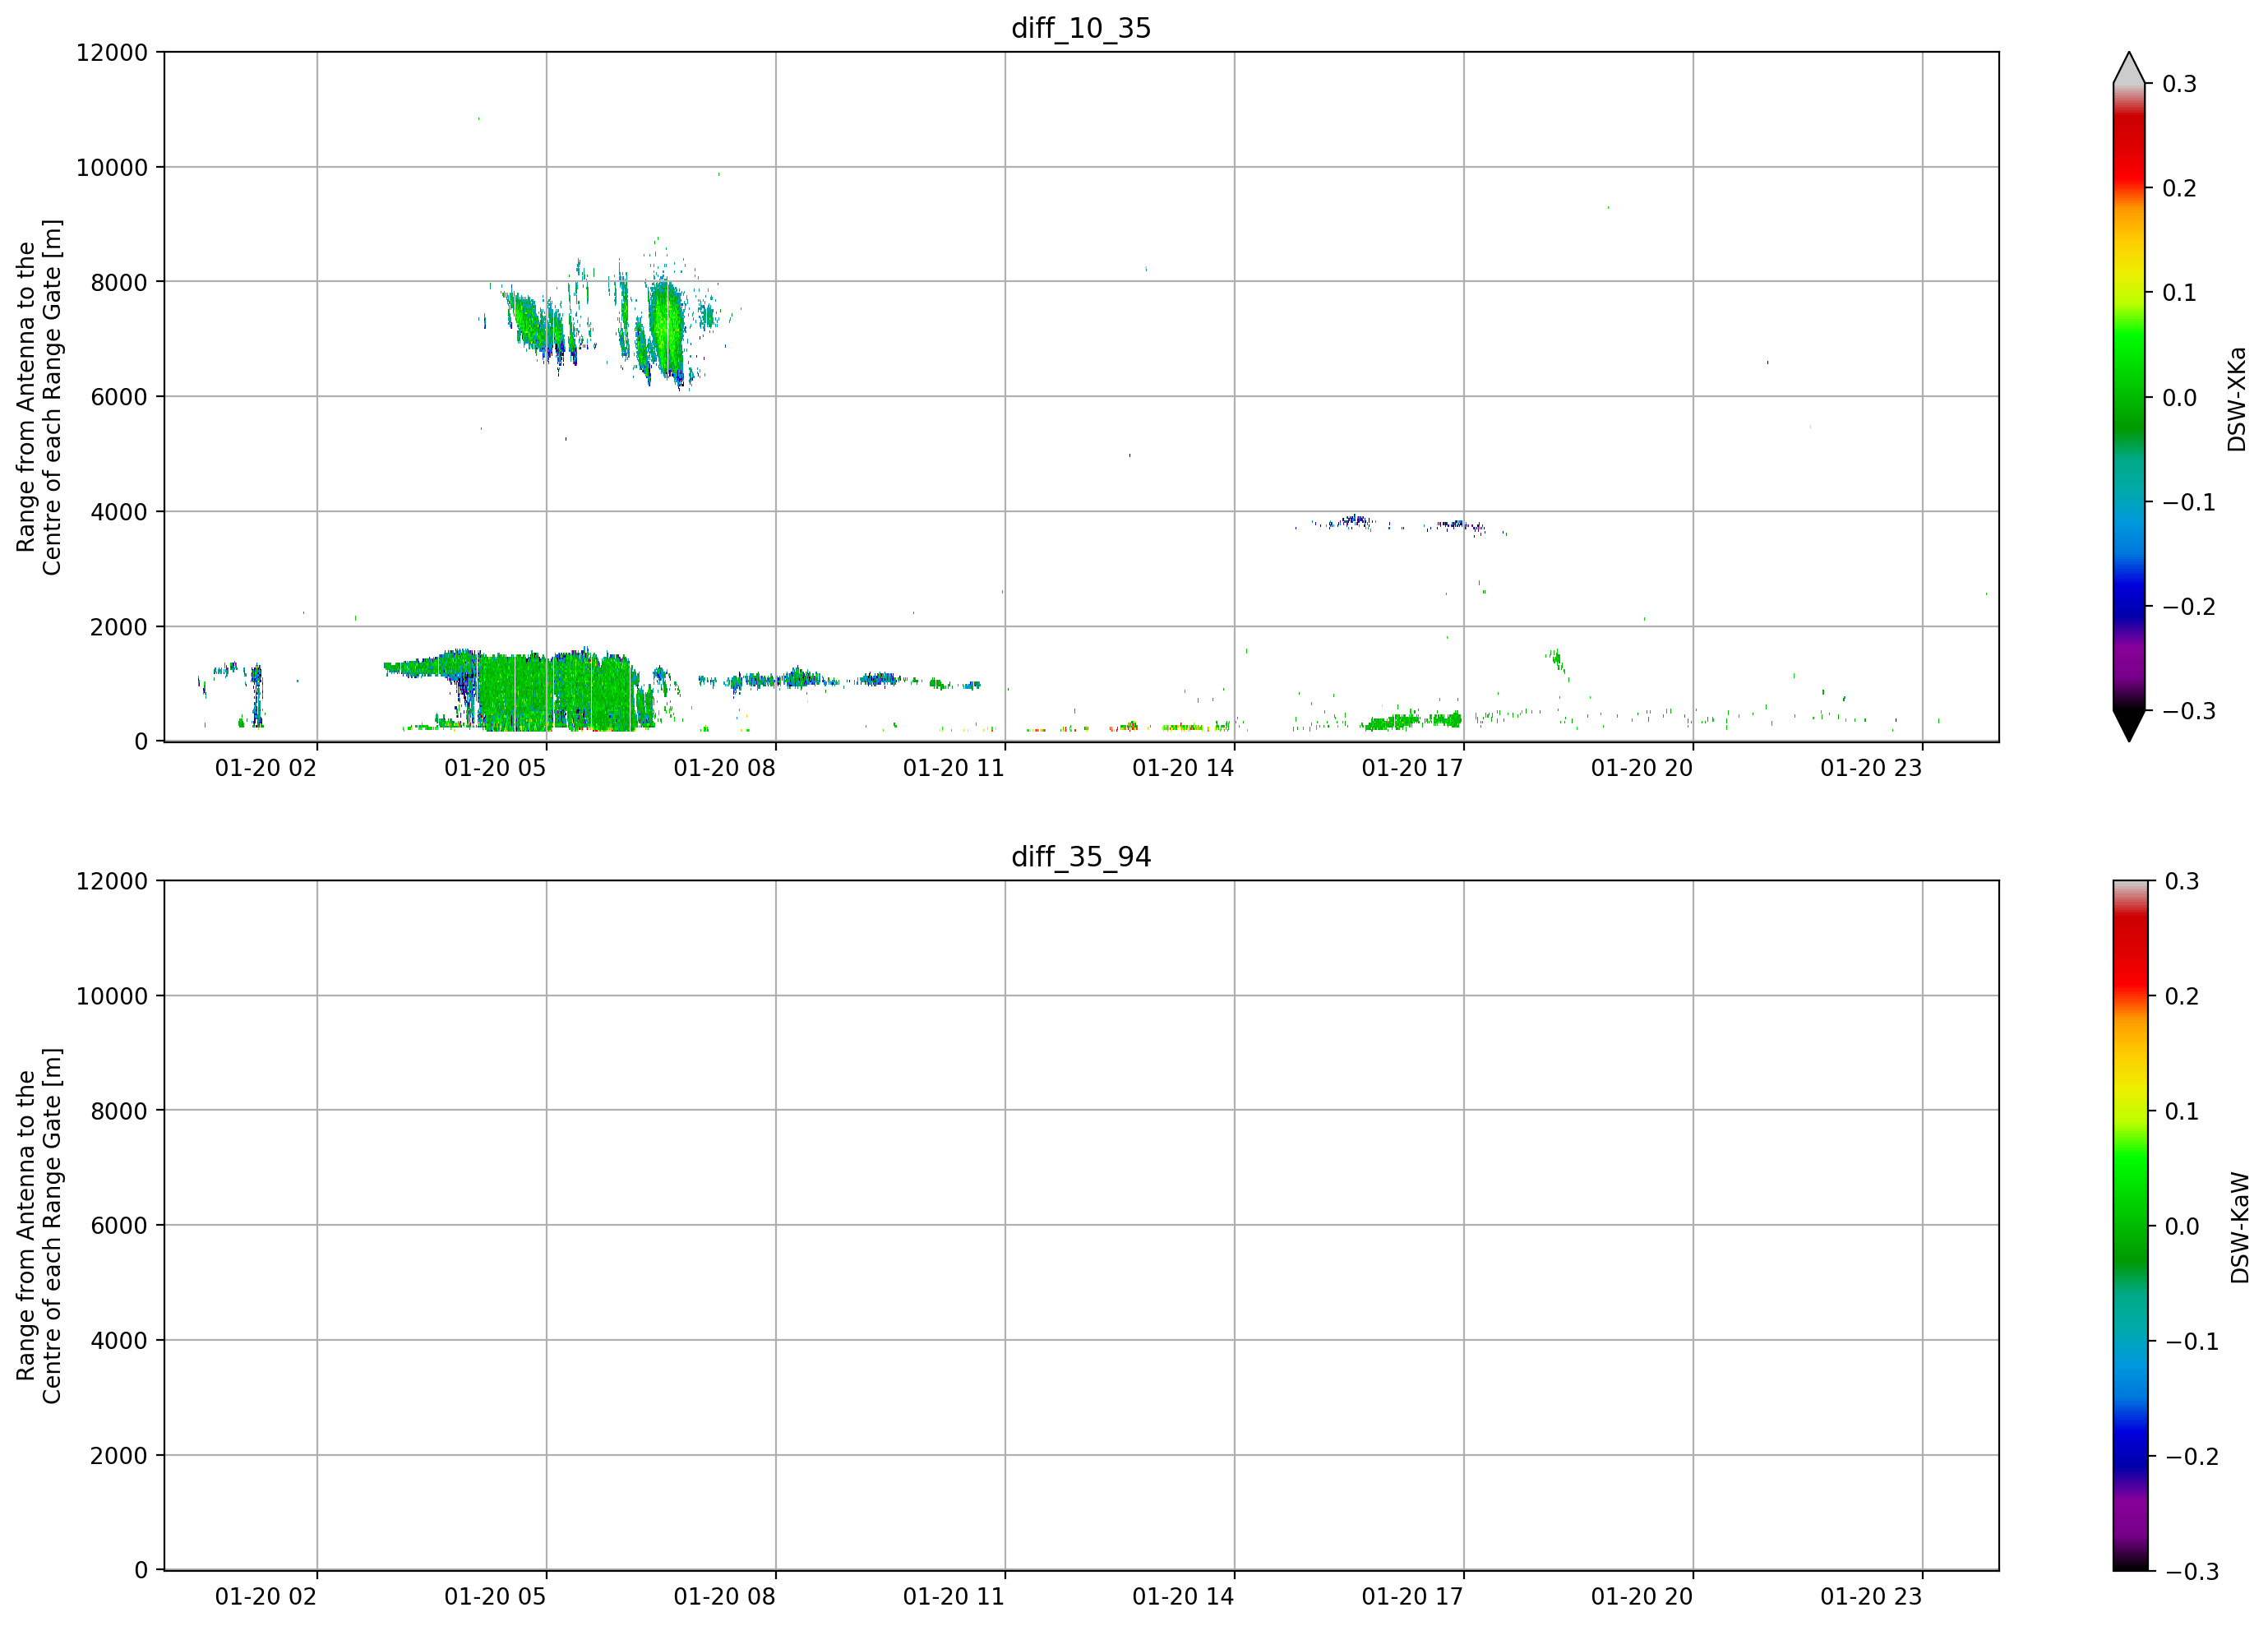Click the 12000 y-tick of diff_10_35

pos(112,53)
